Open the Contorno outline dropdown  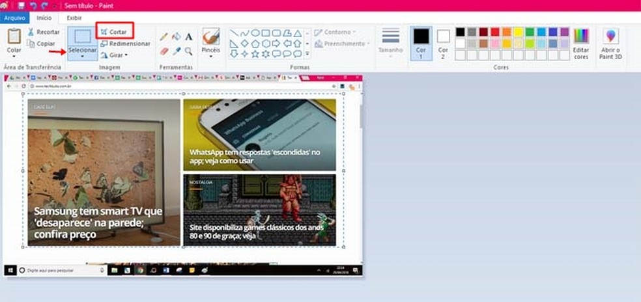click(335, 32)
